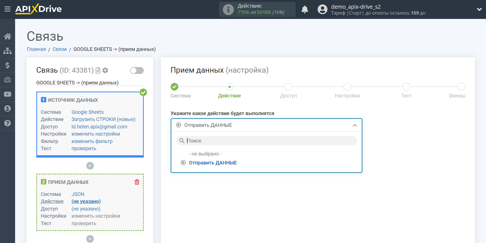Viewport: 486px width, 243px height.
Task: Go to Система step
Action: tap(174, 87)
